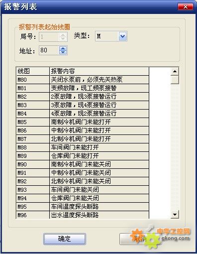Click the 确定 button
The image size is (197, 254).
pos(65,239)
